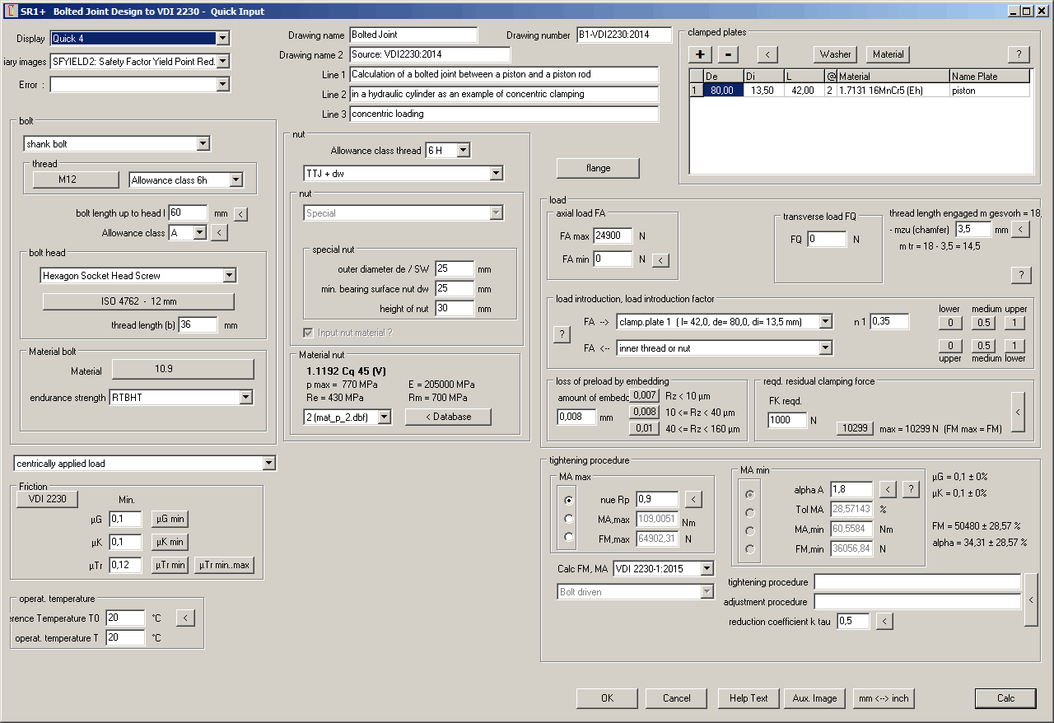
Task: Click the plus button to add clamped plate
Action: click(x=701, y=54)
